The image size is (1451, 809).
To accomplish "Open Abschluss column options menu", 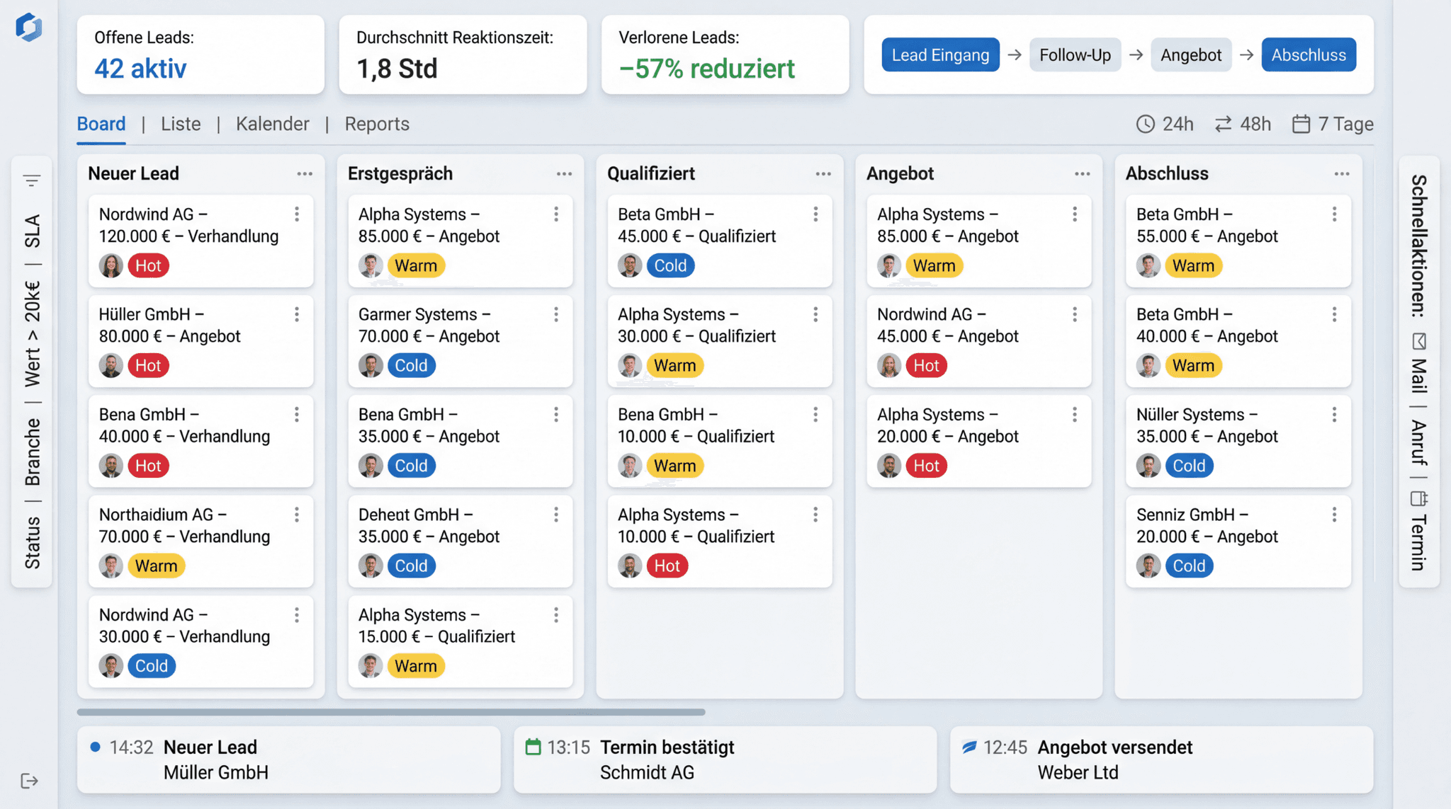I will (1342, 174).
